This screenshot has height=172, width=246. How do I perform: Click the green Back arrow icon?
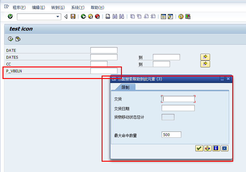tap(83, 16)
